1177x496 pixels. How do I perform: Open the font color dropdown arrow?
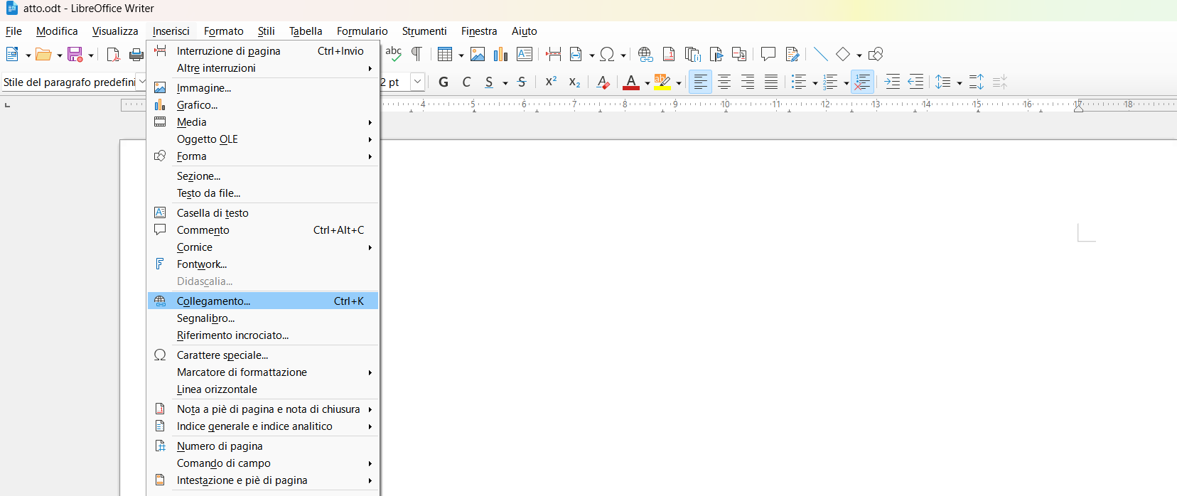tap(647, 82)
